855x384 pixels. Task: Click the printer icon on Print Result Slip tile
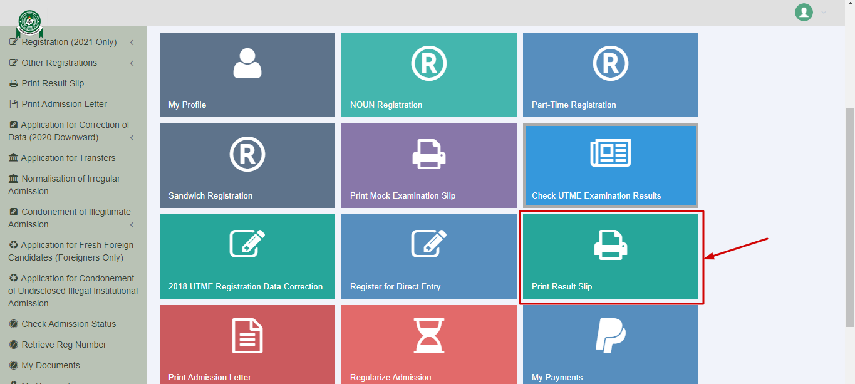pos(610,245)
